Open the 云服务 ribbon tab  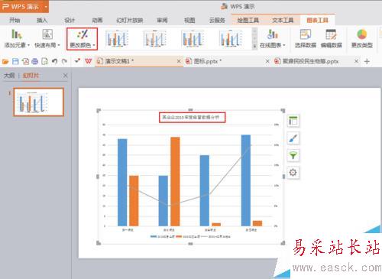coord(217,20)
